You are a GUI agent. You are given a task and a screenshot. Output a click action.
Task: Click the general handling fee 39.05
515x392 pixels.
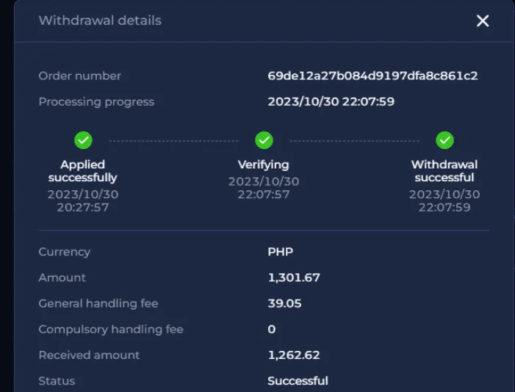284,303
